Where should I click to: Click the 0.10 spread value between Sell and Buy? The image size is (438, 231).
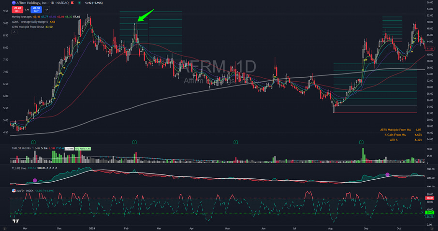27,10
